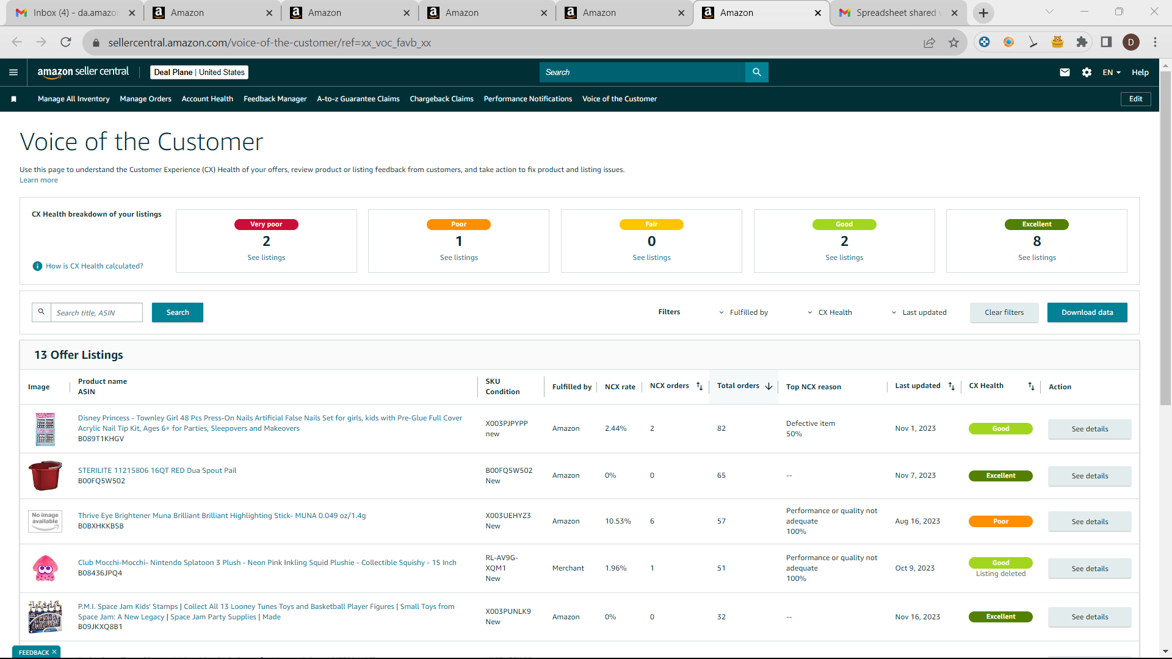Click the site lock icon in address bar
Viewport: 1172px width, 659px height.
pyautogui.click(x=96, y=43)
